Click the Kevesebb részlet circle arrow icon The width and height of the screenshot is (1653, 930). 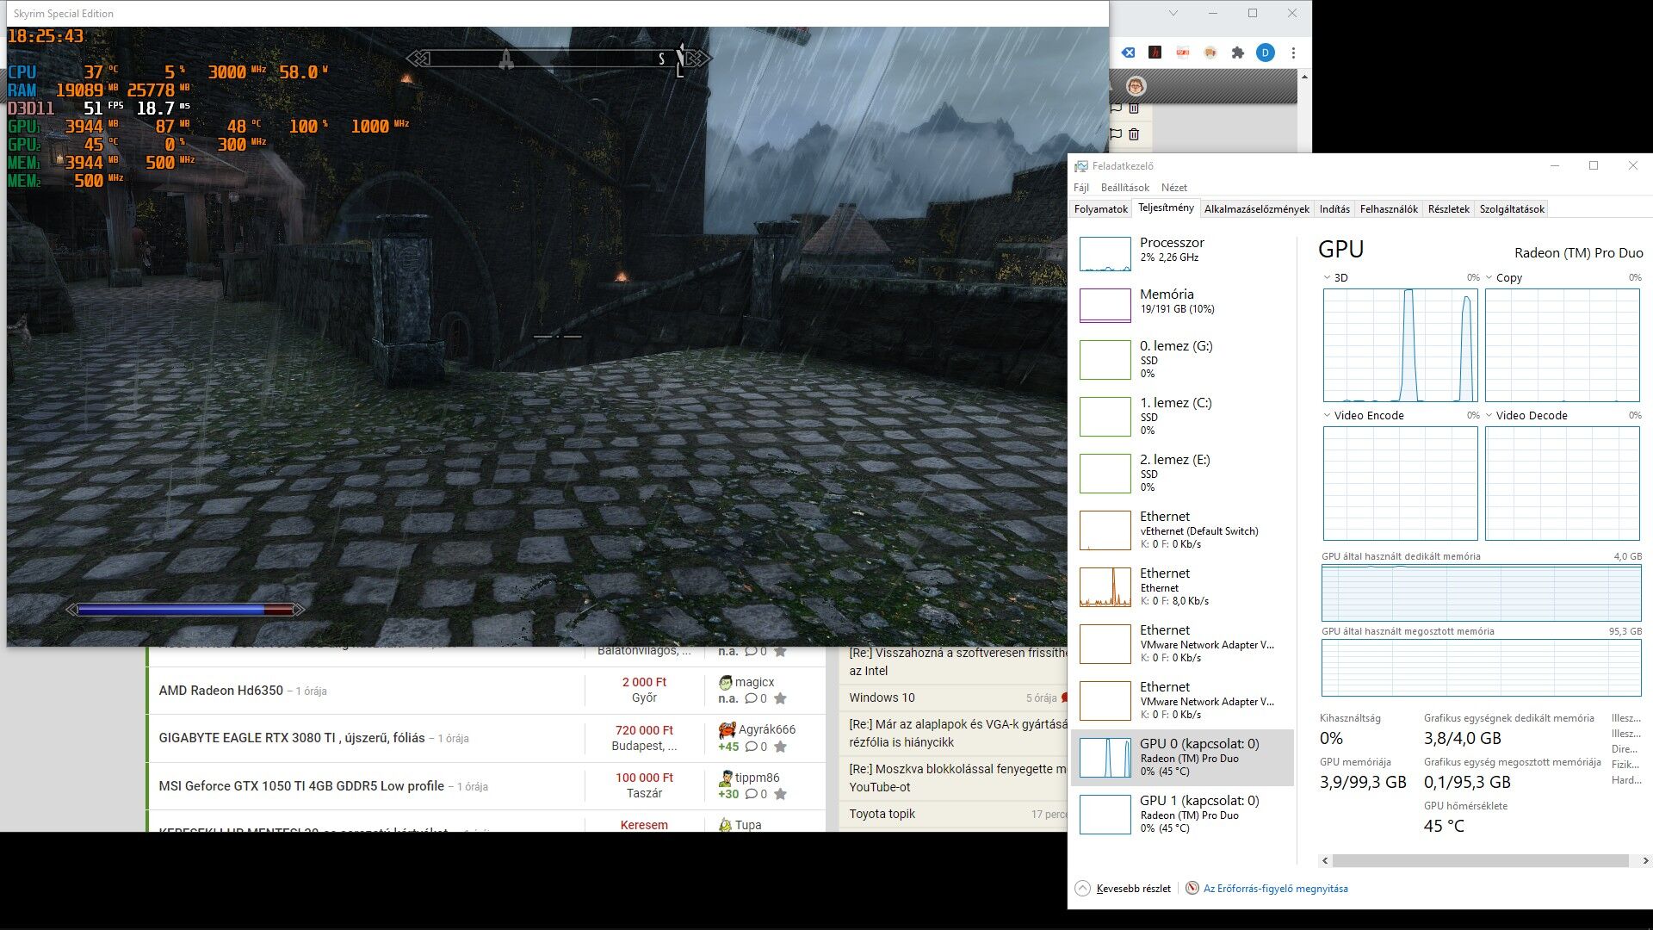click(x=1082, y=889)
